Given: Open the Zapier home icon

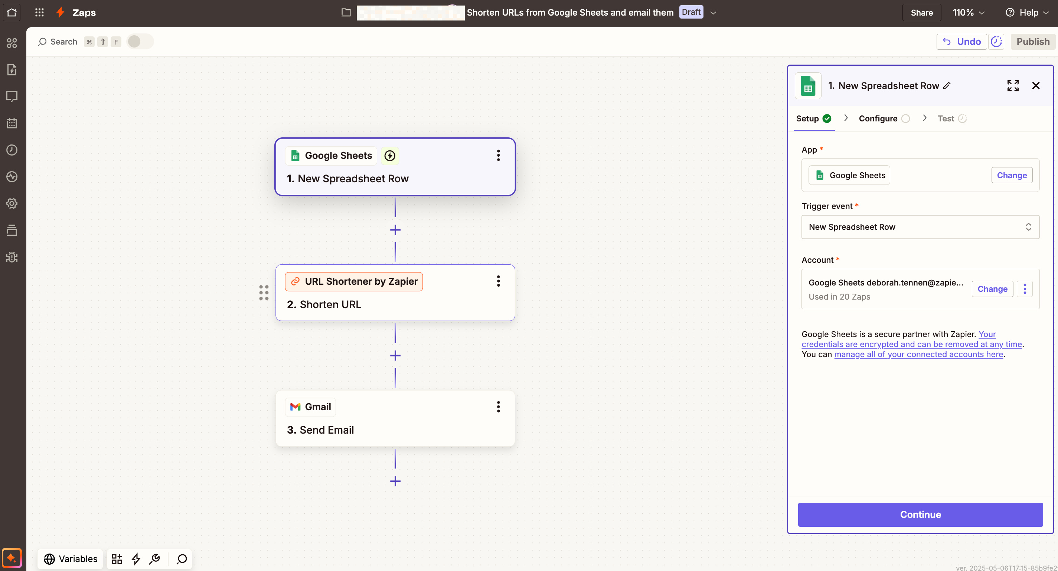Looking at the screenshot, I should click(x=12, y=12).
